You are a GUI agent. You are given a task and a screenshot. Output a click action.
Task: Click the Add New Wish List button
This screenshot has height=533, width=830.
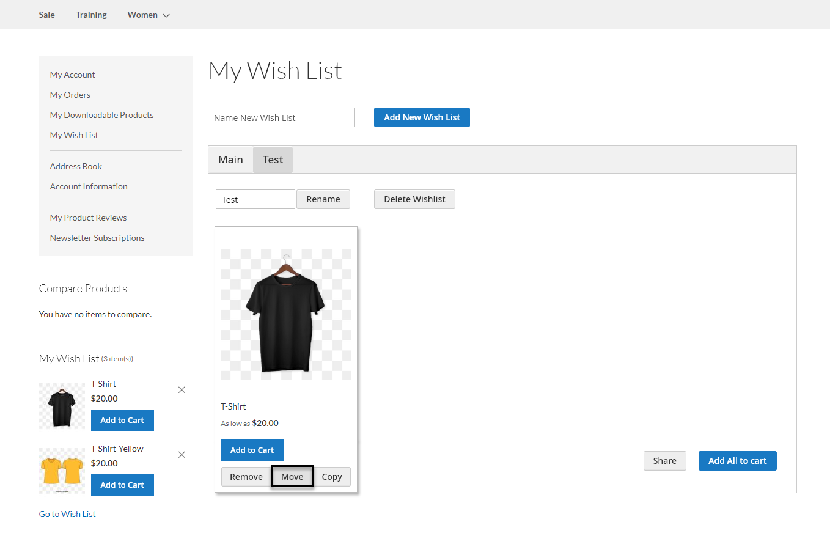[422, 117]
